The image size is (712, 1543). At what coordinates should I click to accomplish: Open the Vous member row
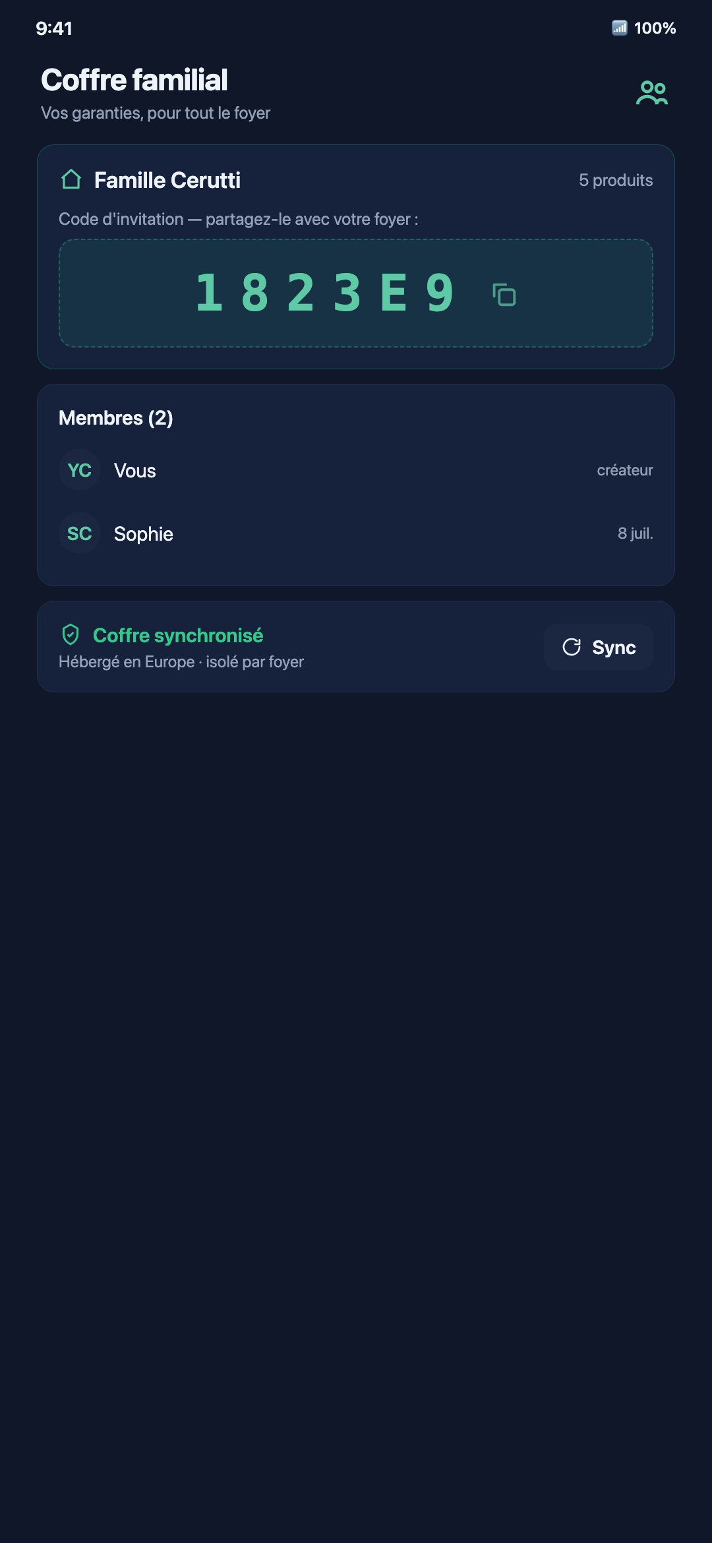pos(356,470)
